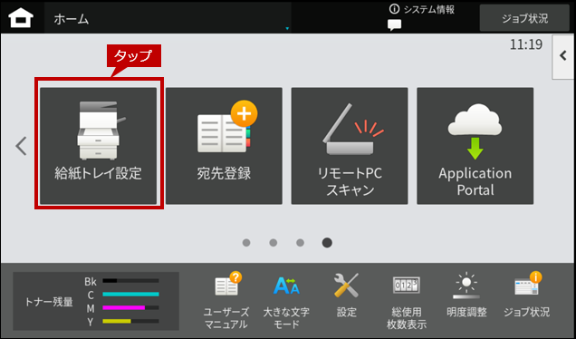Check トナー残量 toner level panel
576x339 pixels.
pyautogui.click(x=96, y=301)
